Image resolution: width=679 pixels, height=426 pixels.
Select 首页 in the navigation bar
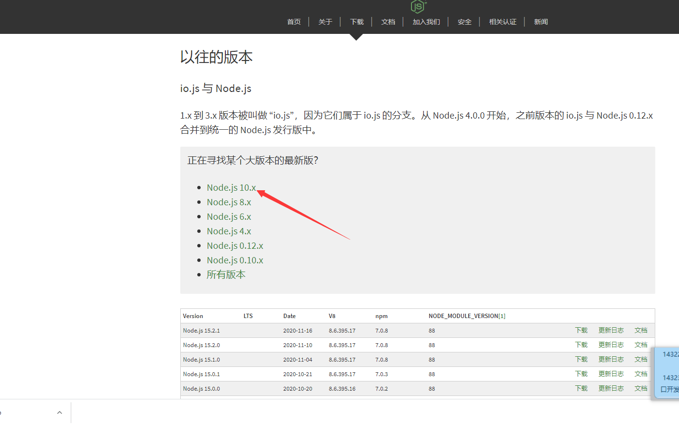click(x=294, y=21)
